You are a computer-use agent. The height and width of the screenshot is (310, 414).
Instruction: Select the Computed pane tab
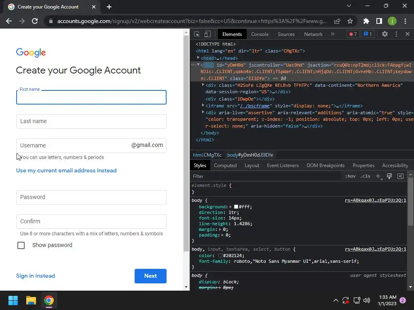(225, 165)
